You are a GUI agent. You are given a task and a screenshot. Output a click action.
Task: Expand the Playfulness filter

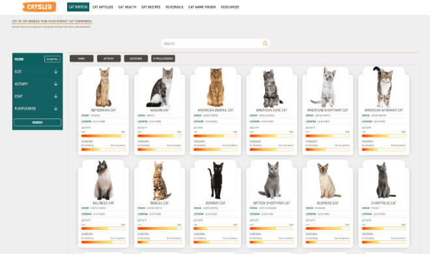[36, 109]
